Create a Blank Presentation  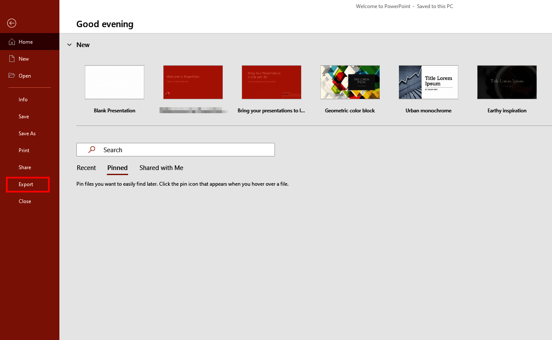click(114, 82)
